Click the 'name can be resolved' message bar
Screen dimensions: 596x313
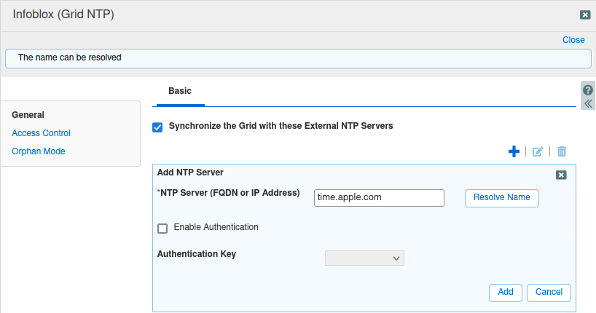(297, 58)
